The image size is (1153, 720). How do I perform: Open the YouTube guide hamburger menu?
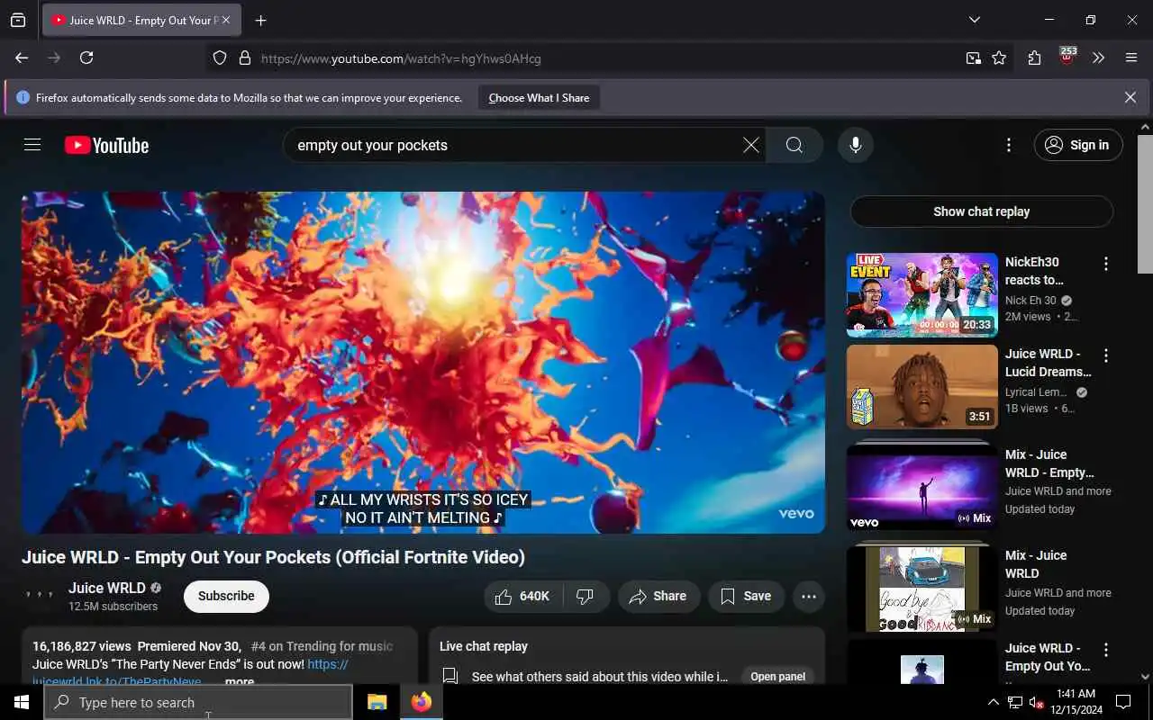[32, 145]
